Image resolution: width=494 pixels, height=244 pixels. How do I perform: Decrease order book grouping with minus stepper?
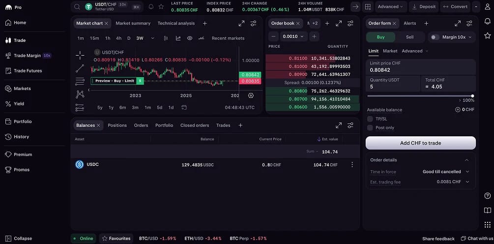coord(273,36)
